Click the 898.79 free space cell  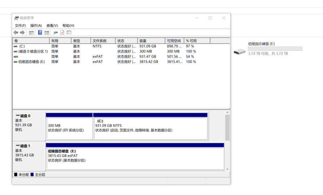click(x=174, y=46)
